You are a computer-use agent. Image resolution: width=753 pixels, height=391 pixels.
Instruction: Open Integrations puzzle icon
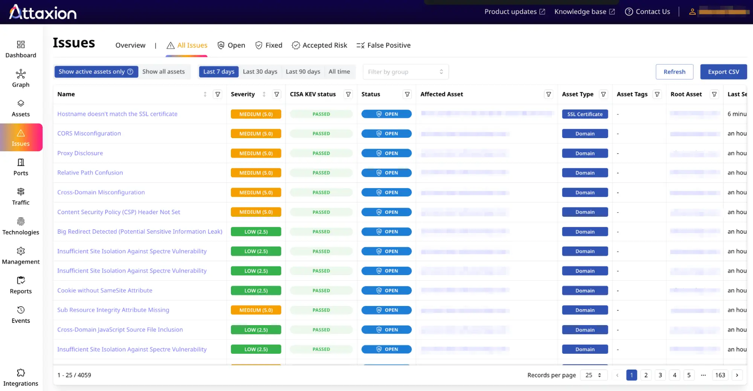(x=21, y=373)
